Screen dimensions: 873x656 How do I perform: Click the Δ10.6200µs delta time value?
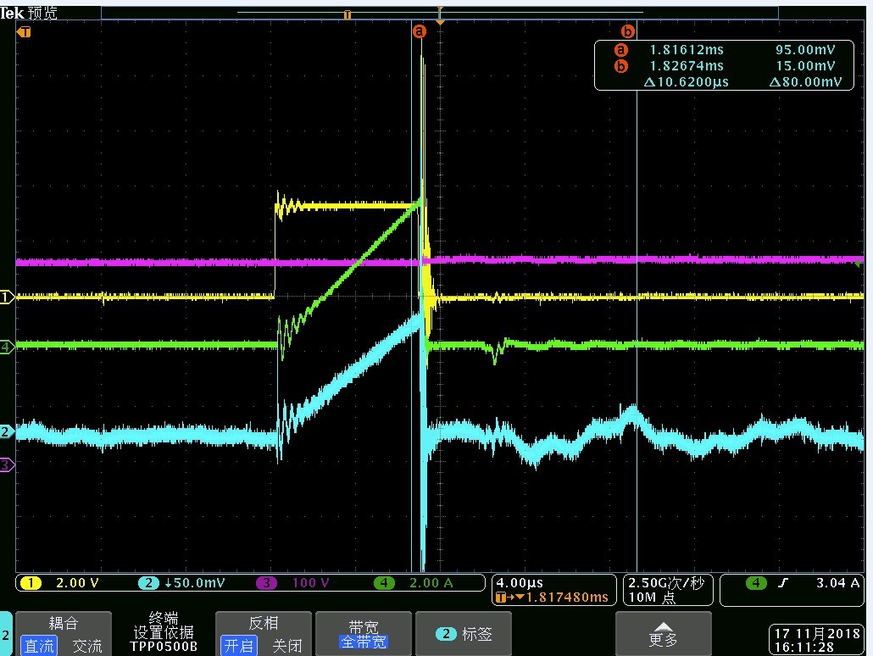click(x=686, y=82)
